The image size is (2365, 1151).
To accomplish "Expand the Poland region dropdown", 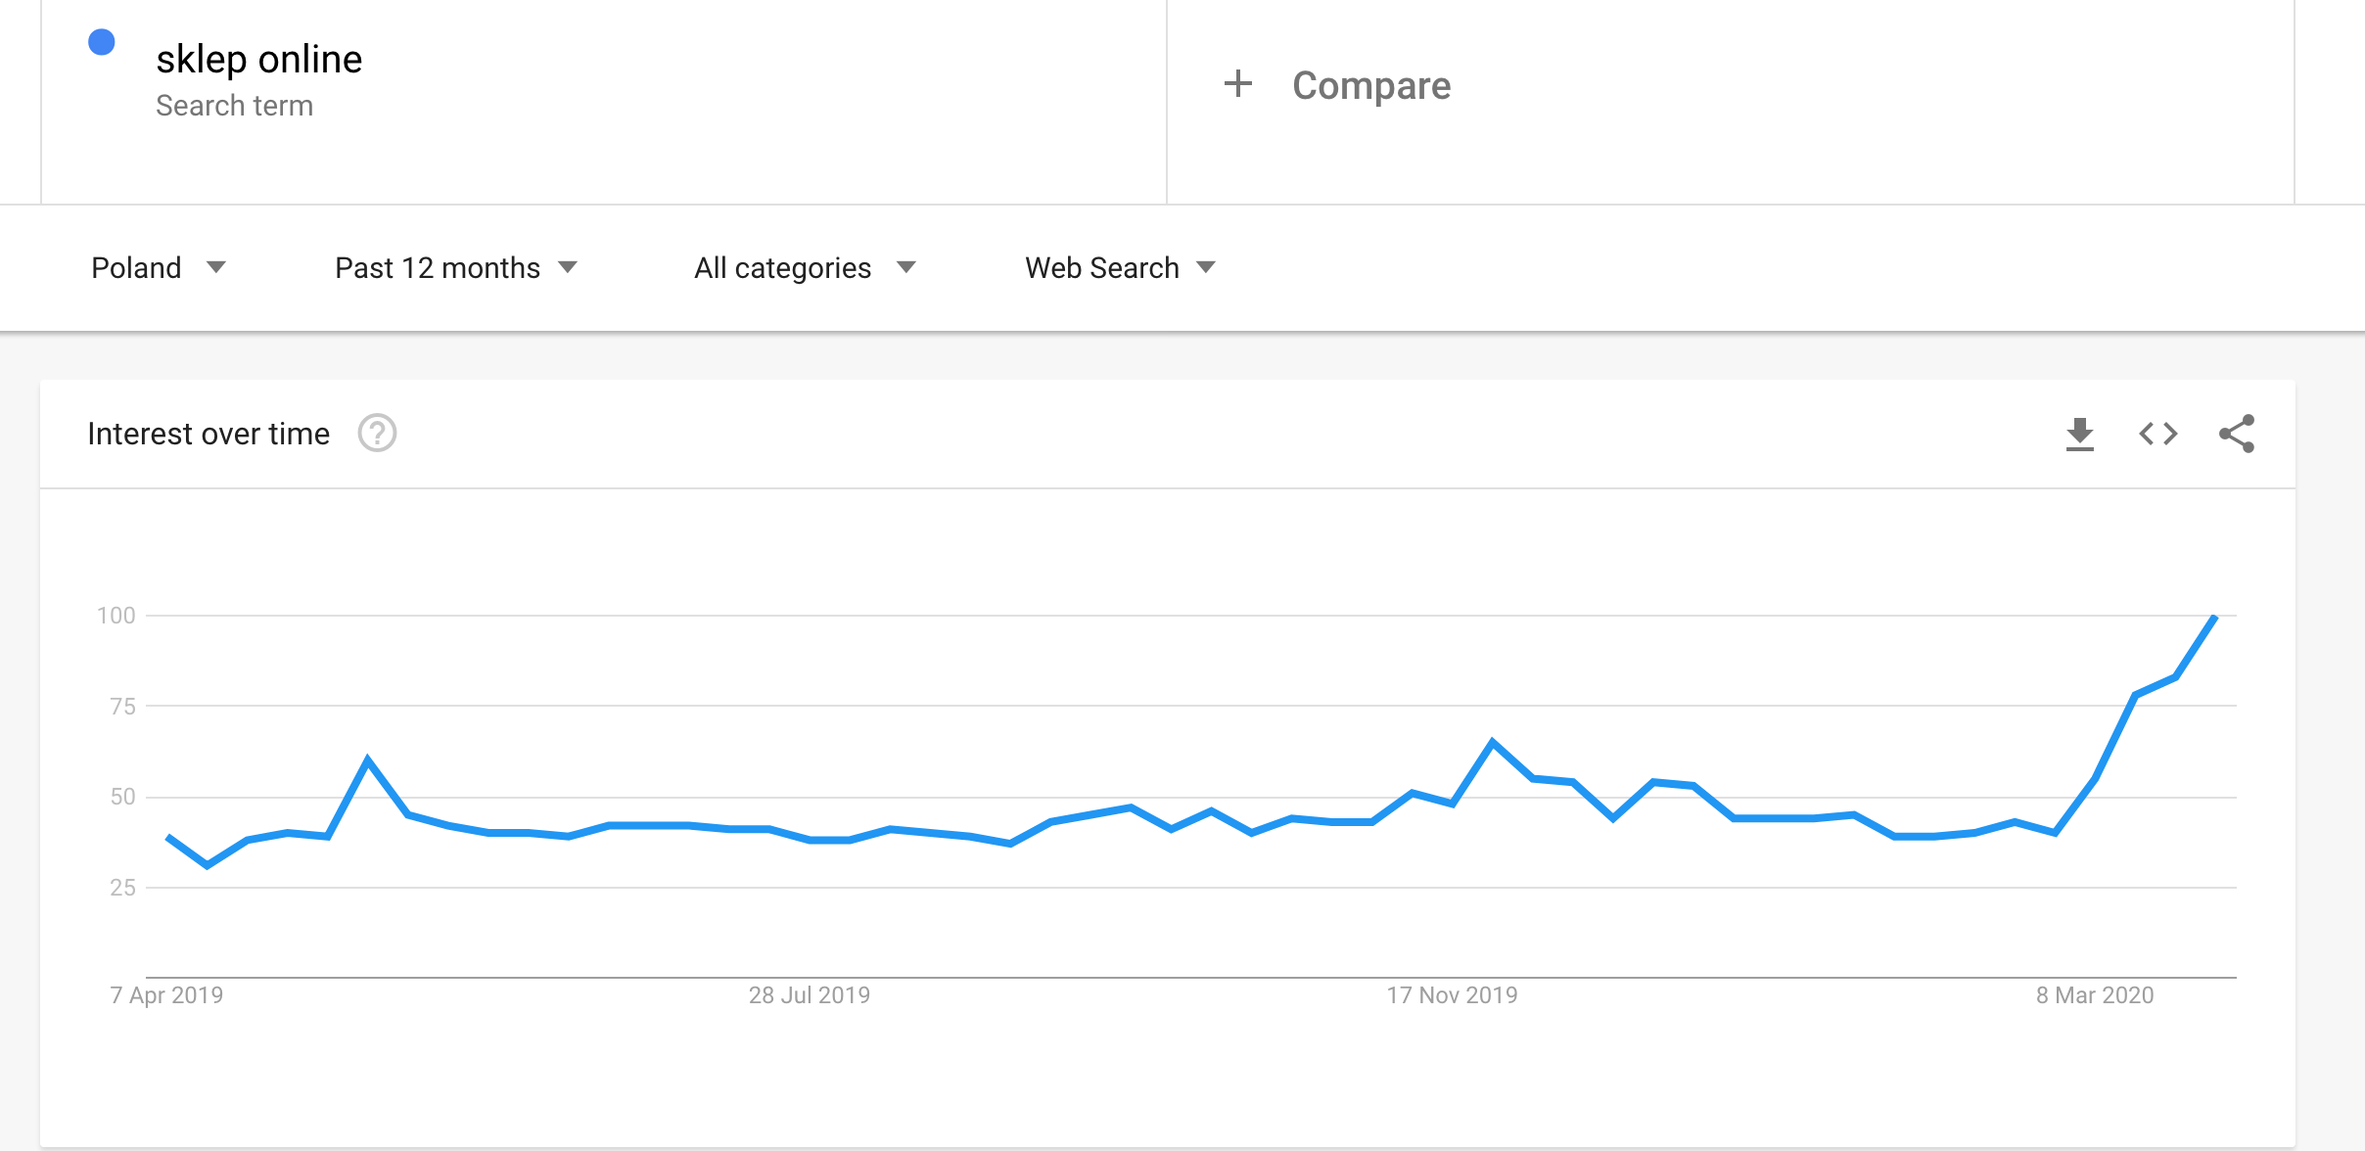I will pos(158,267).
